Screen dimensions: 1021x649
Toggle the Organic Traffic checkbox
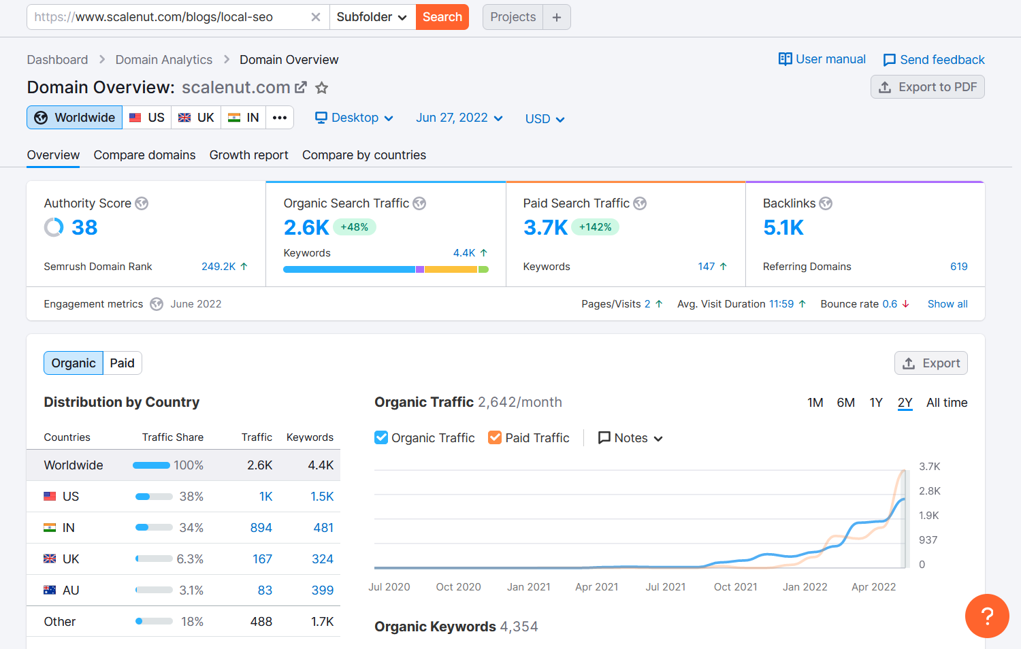coord(381,437)
